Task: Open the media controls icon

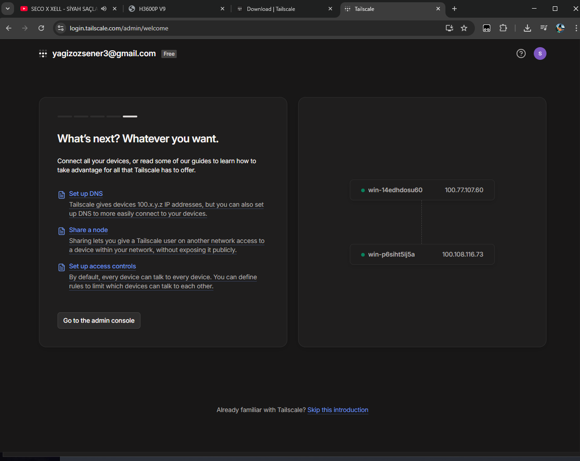Action: tap(544, 28)
